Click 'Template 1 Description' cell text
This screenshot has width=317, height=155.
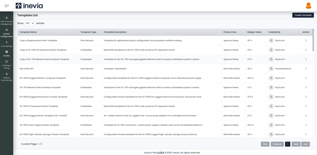[115, 69]
